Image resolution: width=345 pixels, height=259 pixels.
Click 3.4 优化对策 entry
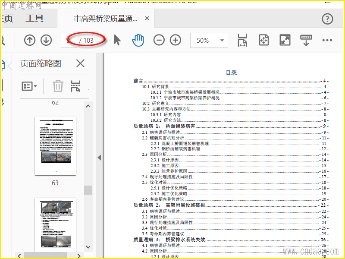(235, 228)
